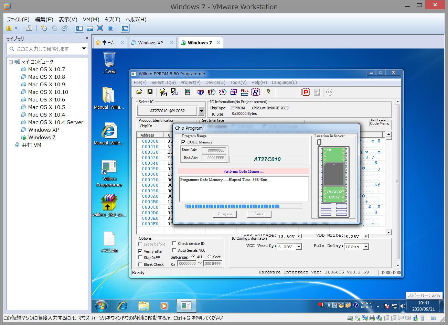Click the VMware take snapshot icon

point(44,28)
